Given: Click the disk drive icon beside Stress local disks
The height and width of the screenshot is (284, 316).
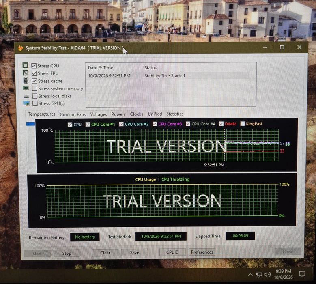Looking at the screenshot, I should [26, 96].
